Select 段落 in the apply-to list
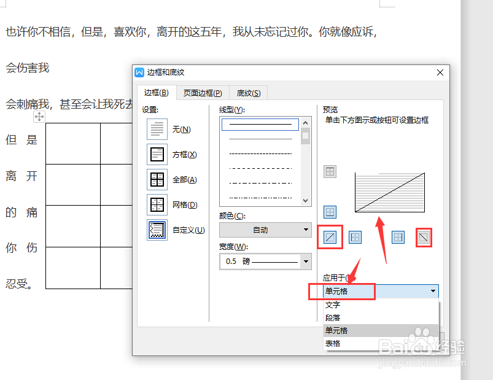The image size is (493, 380). click(333, 317)
